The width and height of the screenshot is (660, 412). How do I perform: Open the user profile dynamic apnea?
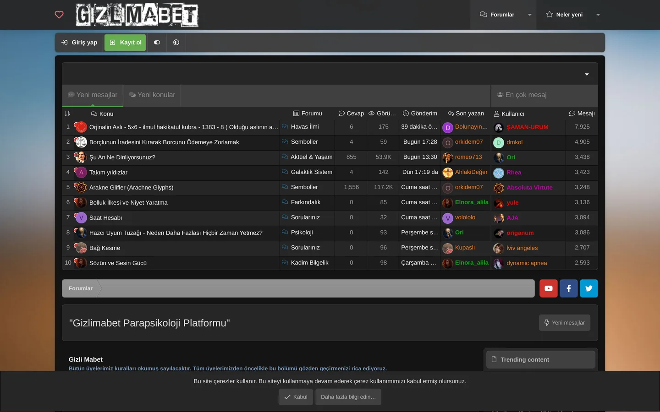(527, 263)
